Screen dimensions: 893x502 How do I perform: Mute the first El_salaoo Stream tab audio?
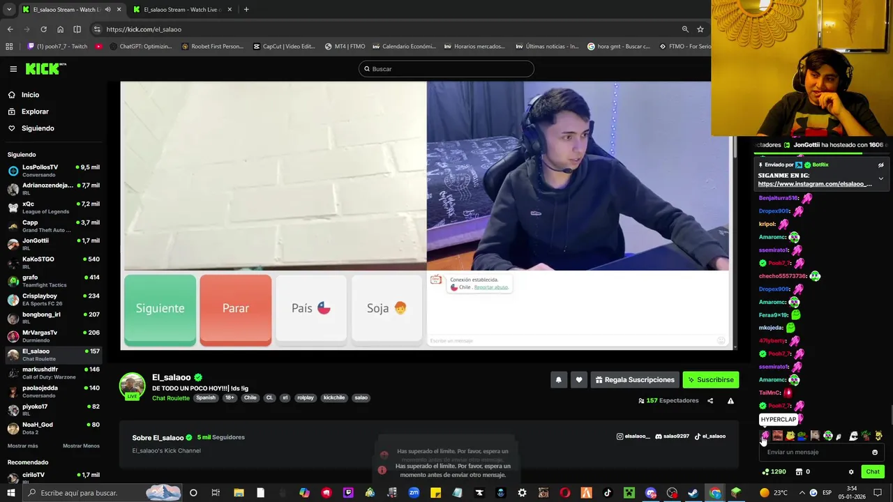click(x=107, y=10)
